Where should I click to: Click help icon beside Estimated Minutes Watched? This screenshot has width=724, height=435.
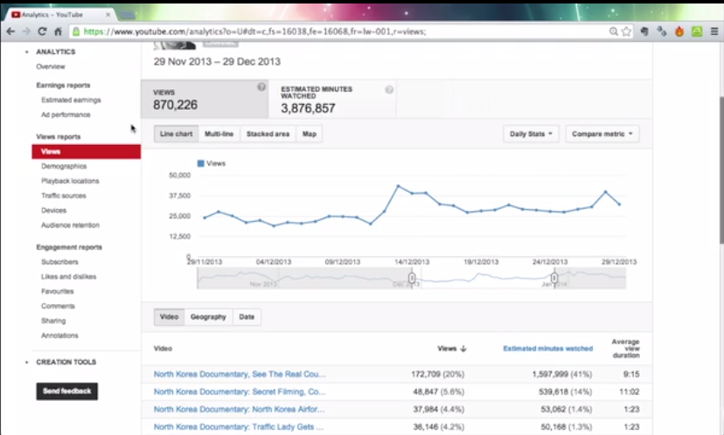(389, 89)
